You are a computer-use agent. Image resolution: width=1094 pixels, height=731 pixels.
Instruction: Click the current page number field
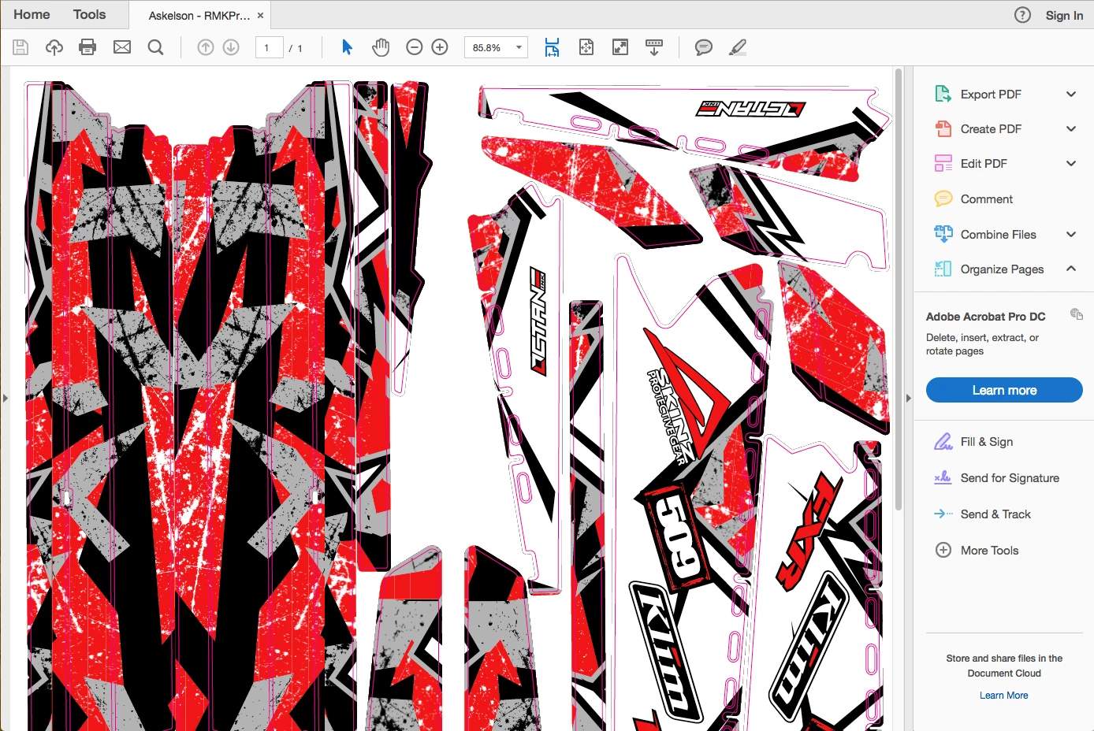[269, 47]
